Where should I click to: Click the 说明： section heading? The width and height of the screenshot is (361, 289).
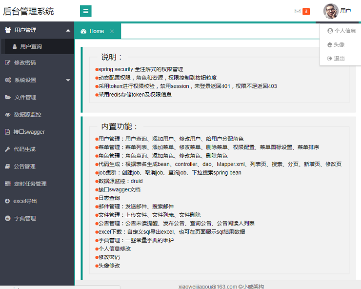pos(111,57)
